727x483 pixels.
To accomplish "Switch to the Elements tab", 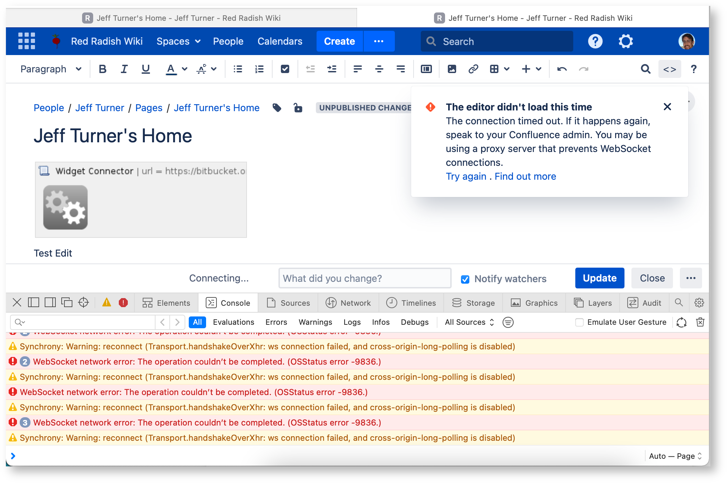I will tap(166, 303).
